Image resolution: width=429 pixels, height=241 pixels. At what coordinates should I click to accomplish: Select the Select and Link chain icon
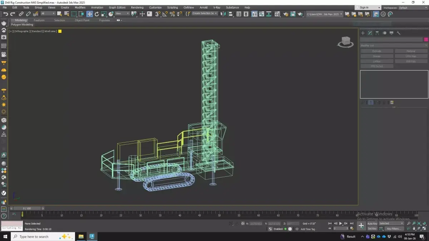pyautogui.click(x=21, y=14)
